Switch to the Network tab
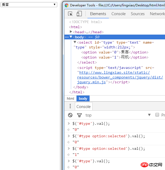Screen dimensions: 165x170 (x=157, y=14)
